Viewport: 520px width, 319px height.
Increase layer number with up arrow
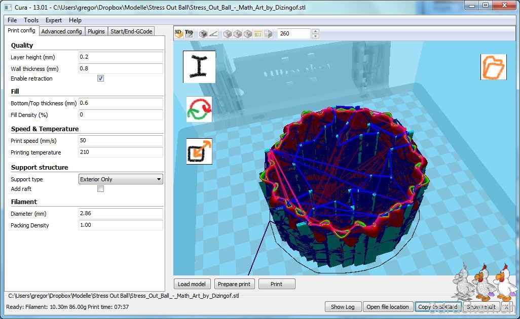(x=316, y=31)
